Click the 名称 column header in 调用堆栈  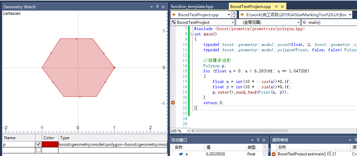314,147
